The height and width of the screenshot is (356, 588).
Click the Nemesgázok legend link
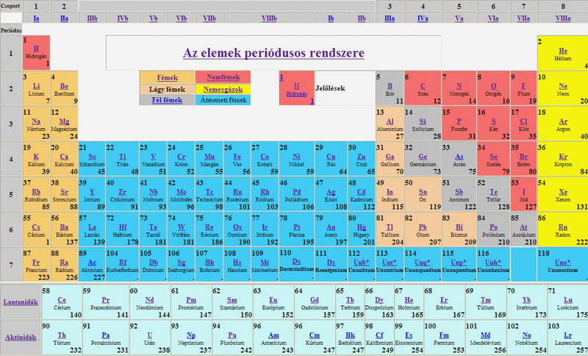pos(223,89)
